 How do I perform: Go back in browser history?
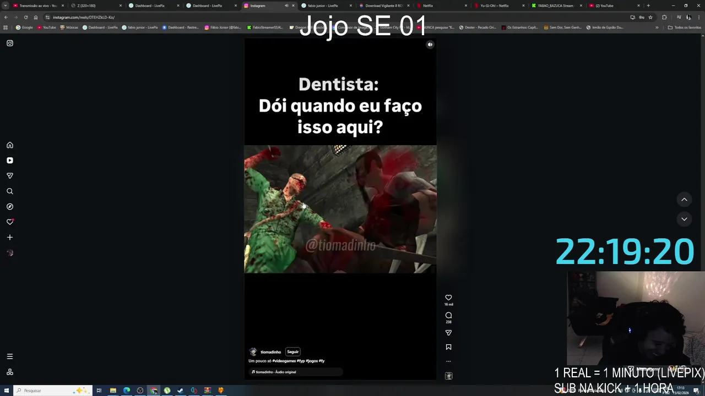click(6, 17)
